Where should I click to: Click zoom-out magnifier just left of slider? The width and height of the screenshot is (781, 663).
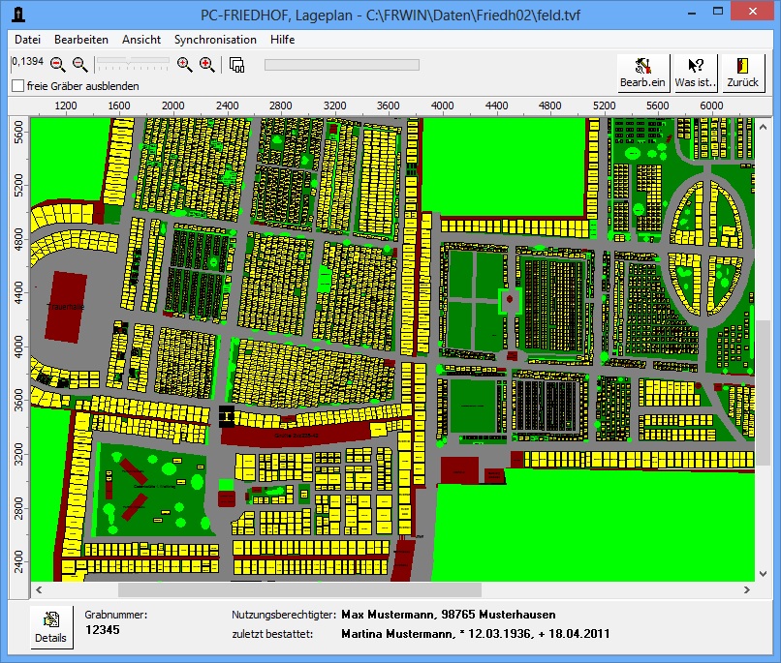(x=80, y=65)
